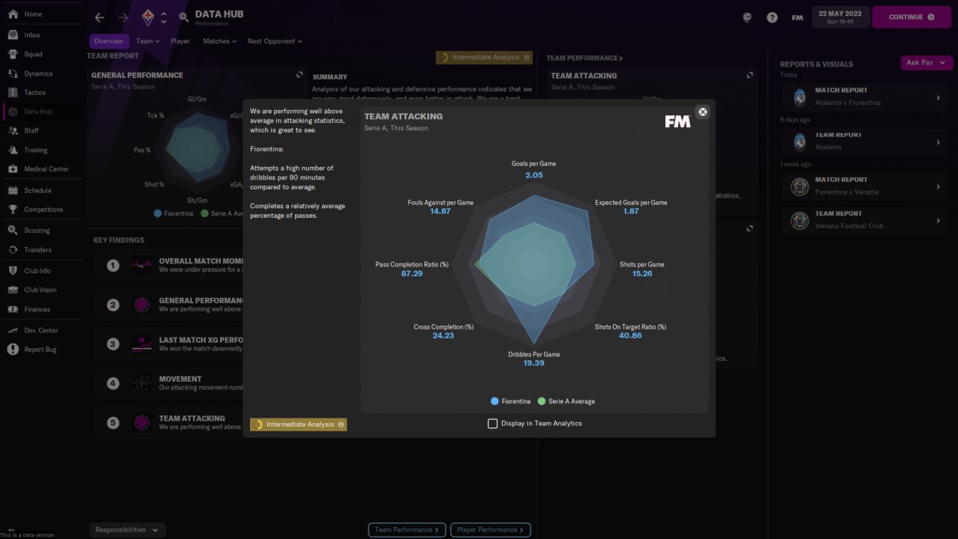The image size is (958, 539).
Task: Open the Scouting sidebar icon
Action: pyautogui.click(x=13, y=231)
